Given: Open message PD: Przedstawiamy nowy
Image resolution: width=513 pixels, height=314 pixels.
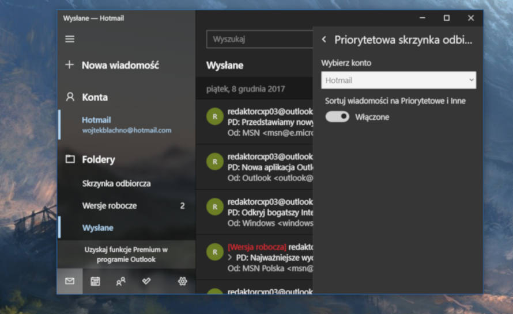Looking at the screenshot, I should pos(254,122).
